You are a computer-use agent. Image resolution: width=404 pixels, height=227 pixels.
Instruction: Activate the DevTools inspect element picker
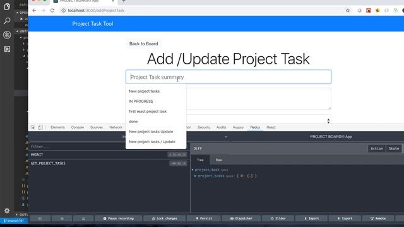click(33, 127)
